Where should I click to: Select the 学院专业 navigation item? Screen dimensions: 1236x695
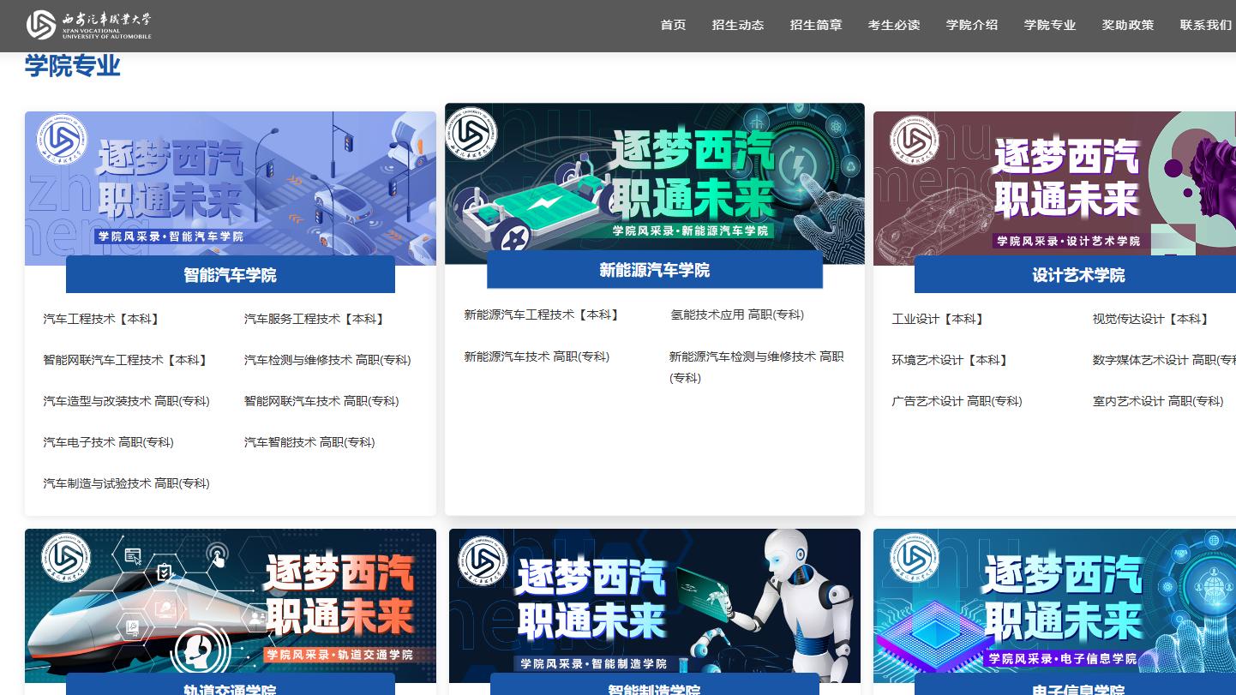pos(1049,25)
